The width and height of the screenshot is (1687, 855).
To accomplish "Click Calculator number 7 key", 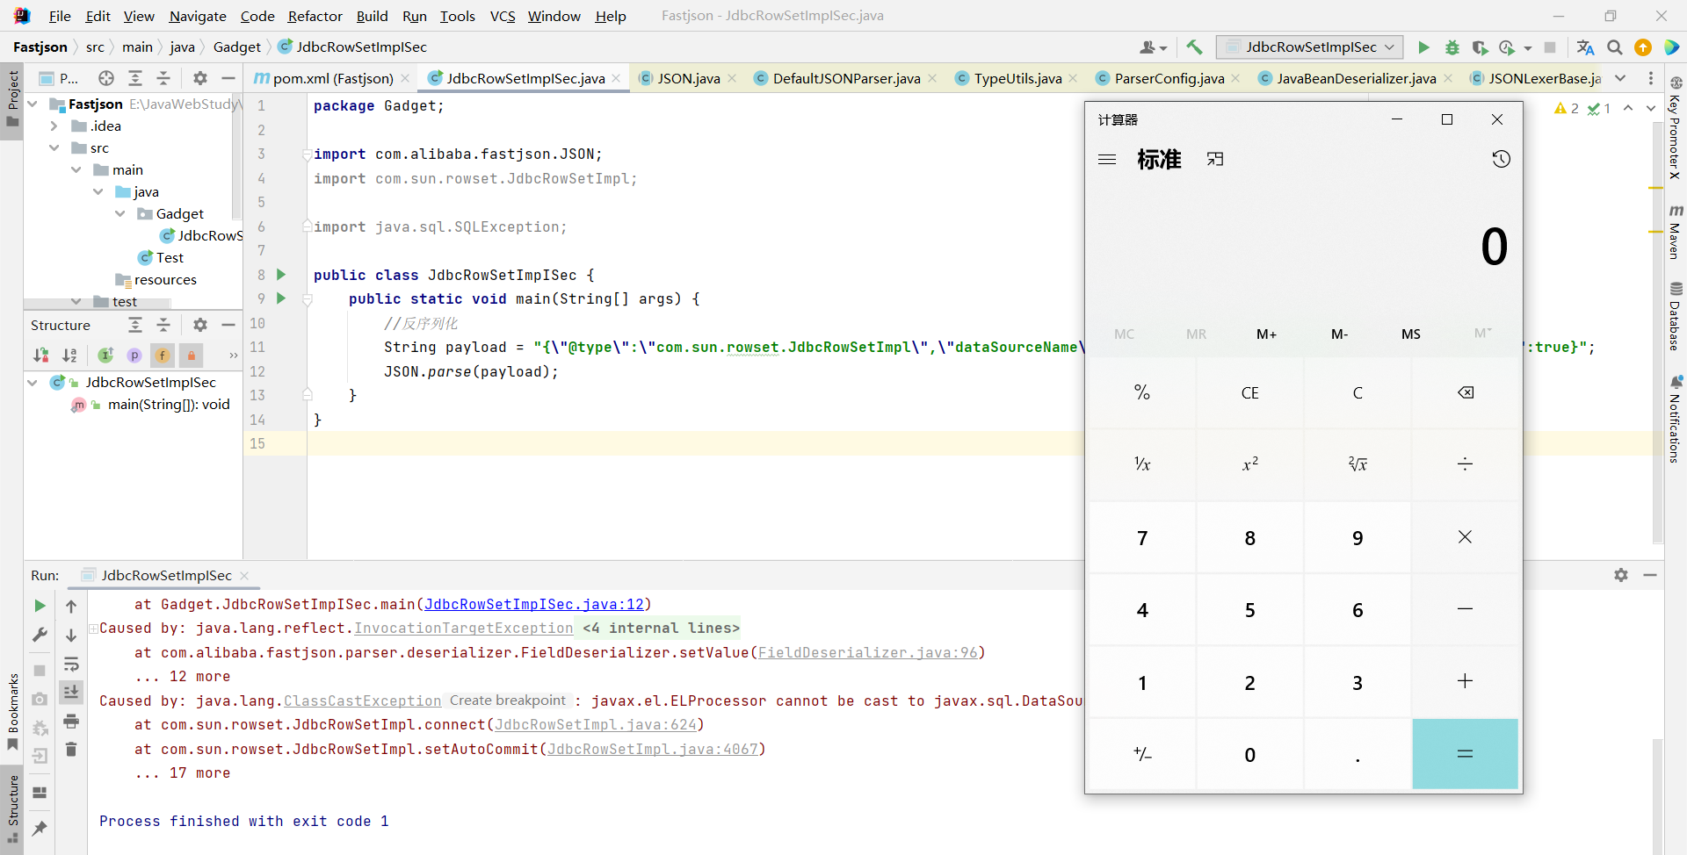I will pos(1142,538).
